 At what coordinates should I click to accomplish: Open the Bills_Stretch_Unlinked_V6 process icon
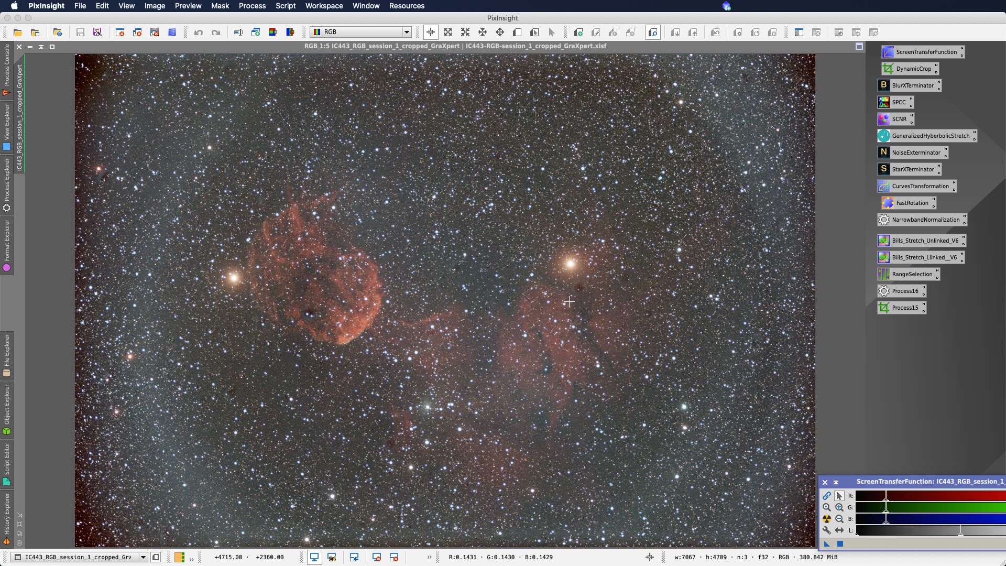click(x=921, y=241)
